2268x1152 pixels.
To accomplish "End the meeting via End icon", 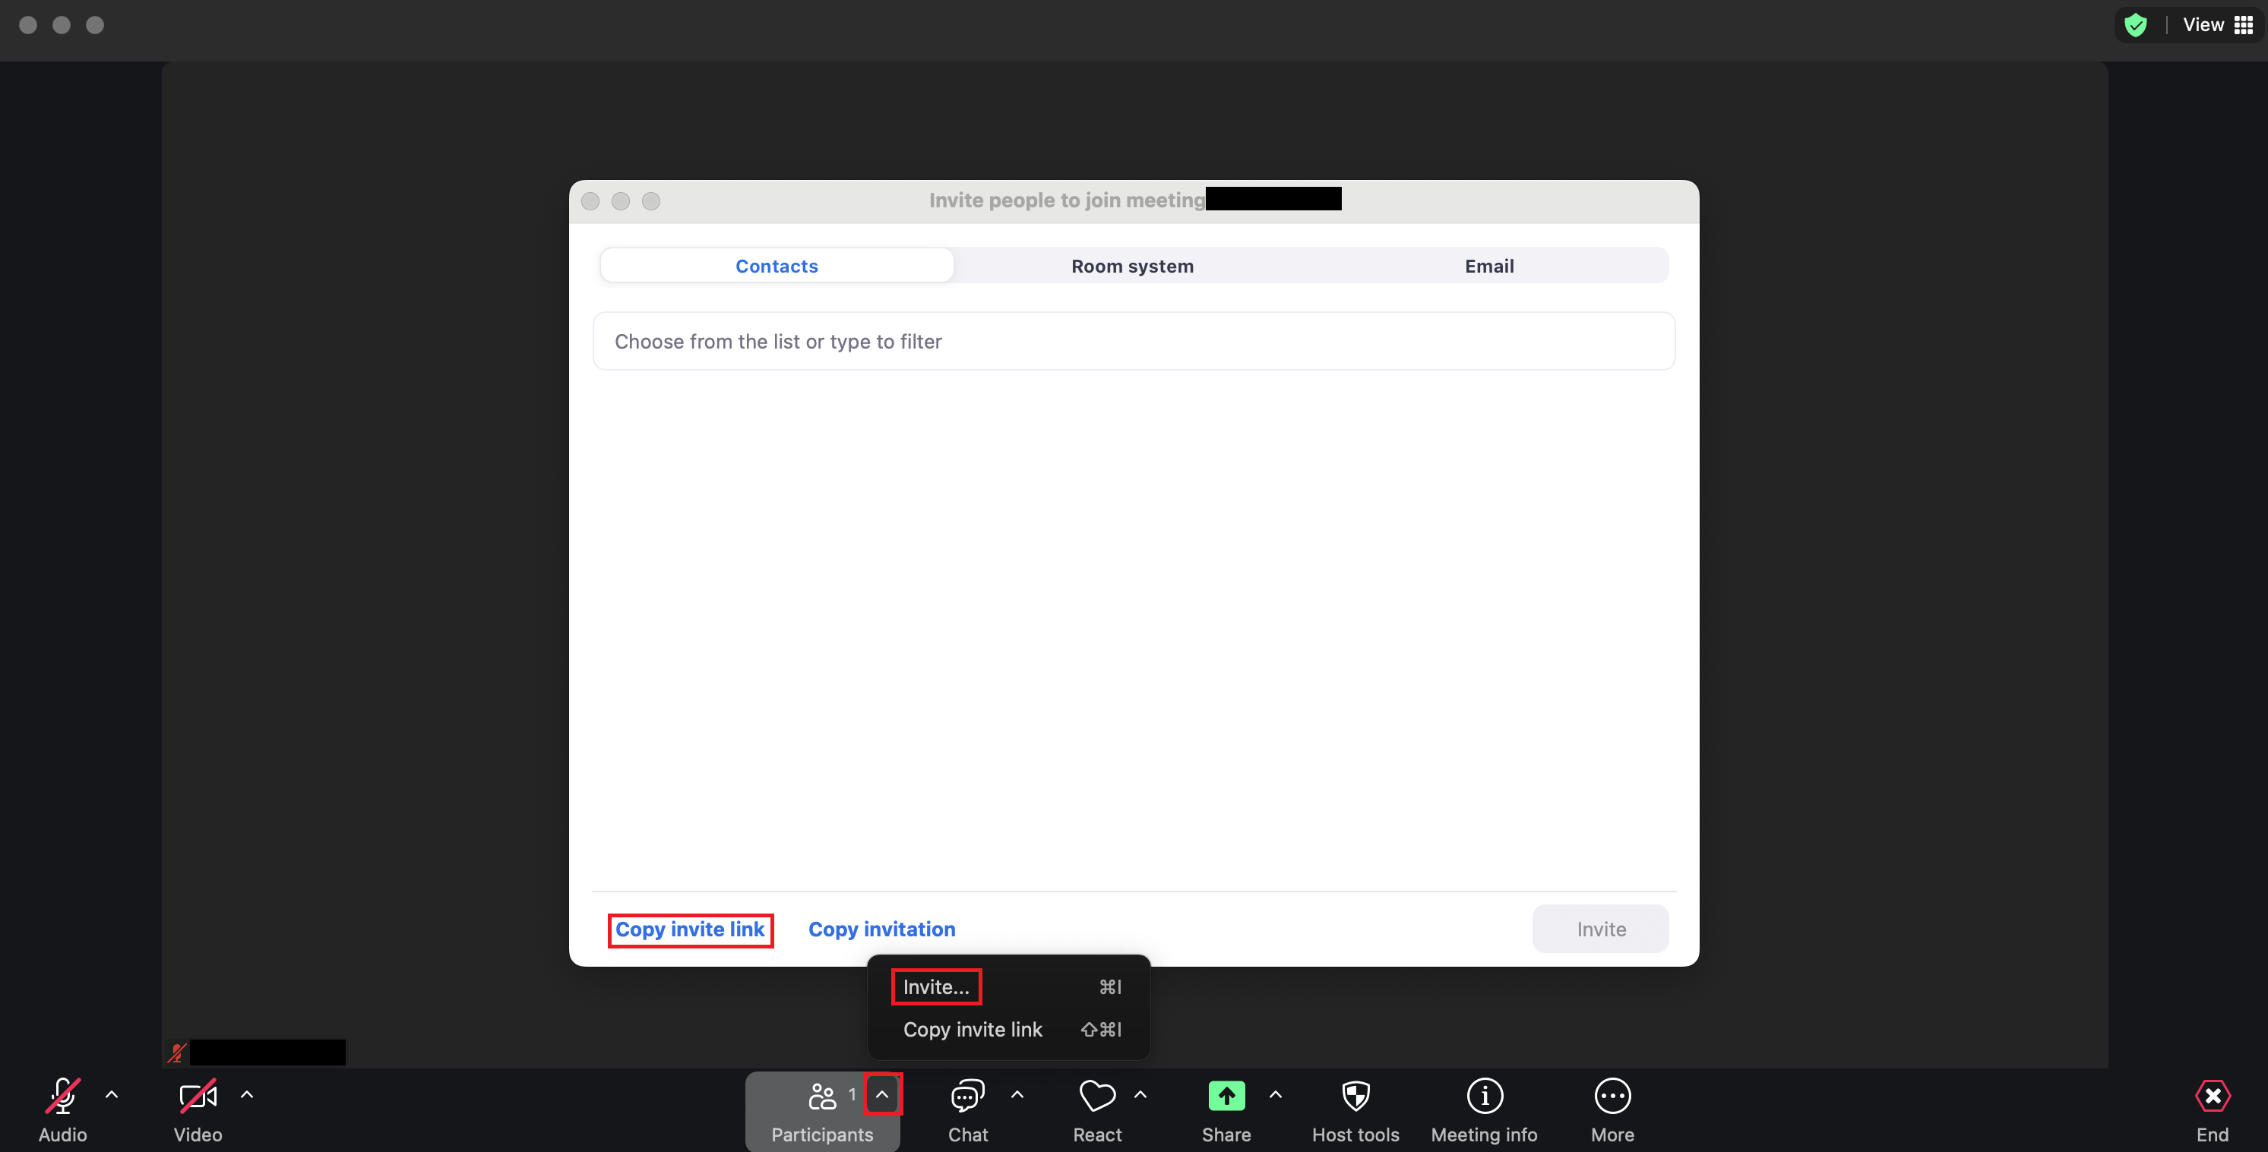I will tap(2213, 1096).
